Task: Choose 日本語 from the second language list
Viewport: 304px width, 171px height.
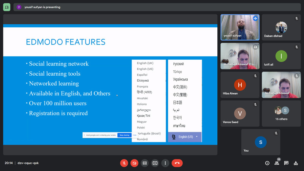Action: (x=177, y=102)
